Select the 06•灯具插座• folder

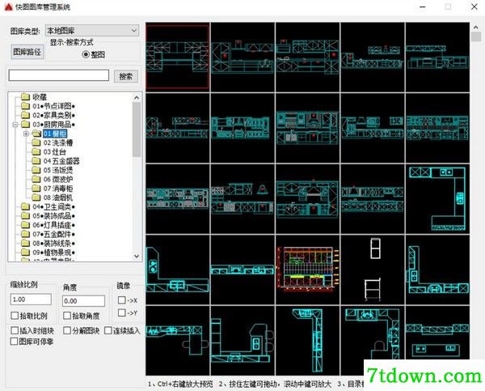53,225
